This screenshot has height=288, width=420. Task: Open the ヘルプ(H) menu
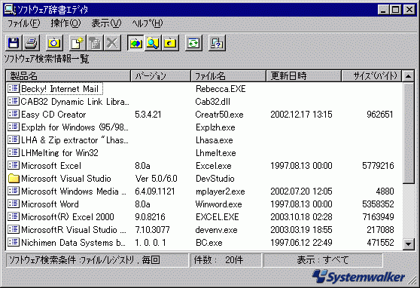point(148,23)
